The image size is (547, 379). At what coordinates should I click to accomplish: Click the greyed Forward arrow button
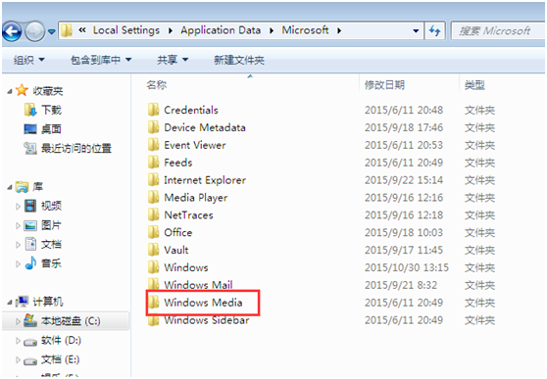click(x=35, y=31)
